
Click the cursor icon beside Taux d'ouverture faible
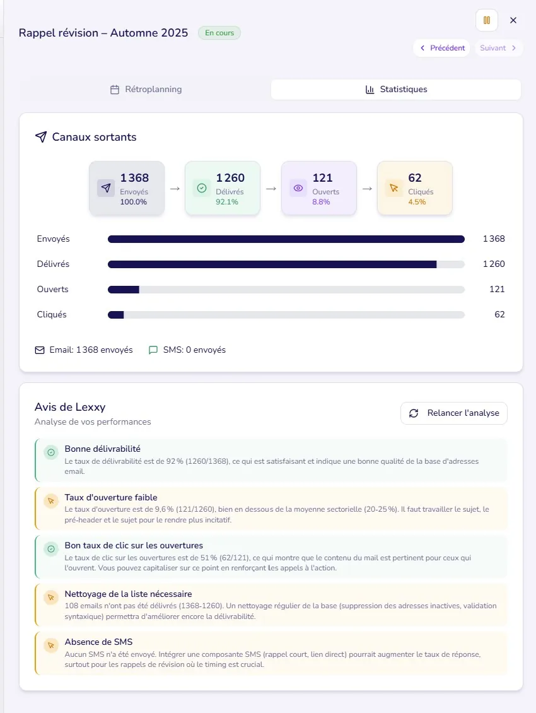click(x=51, y=501)
